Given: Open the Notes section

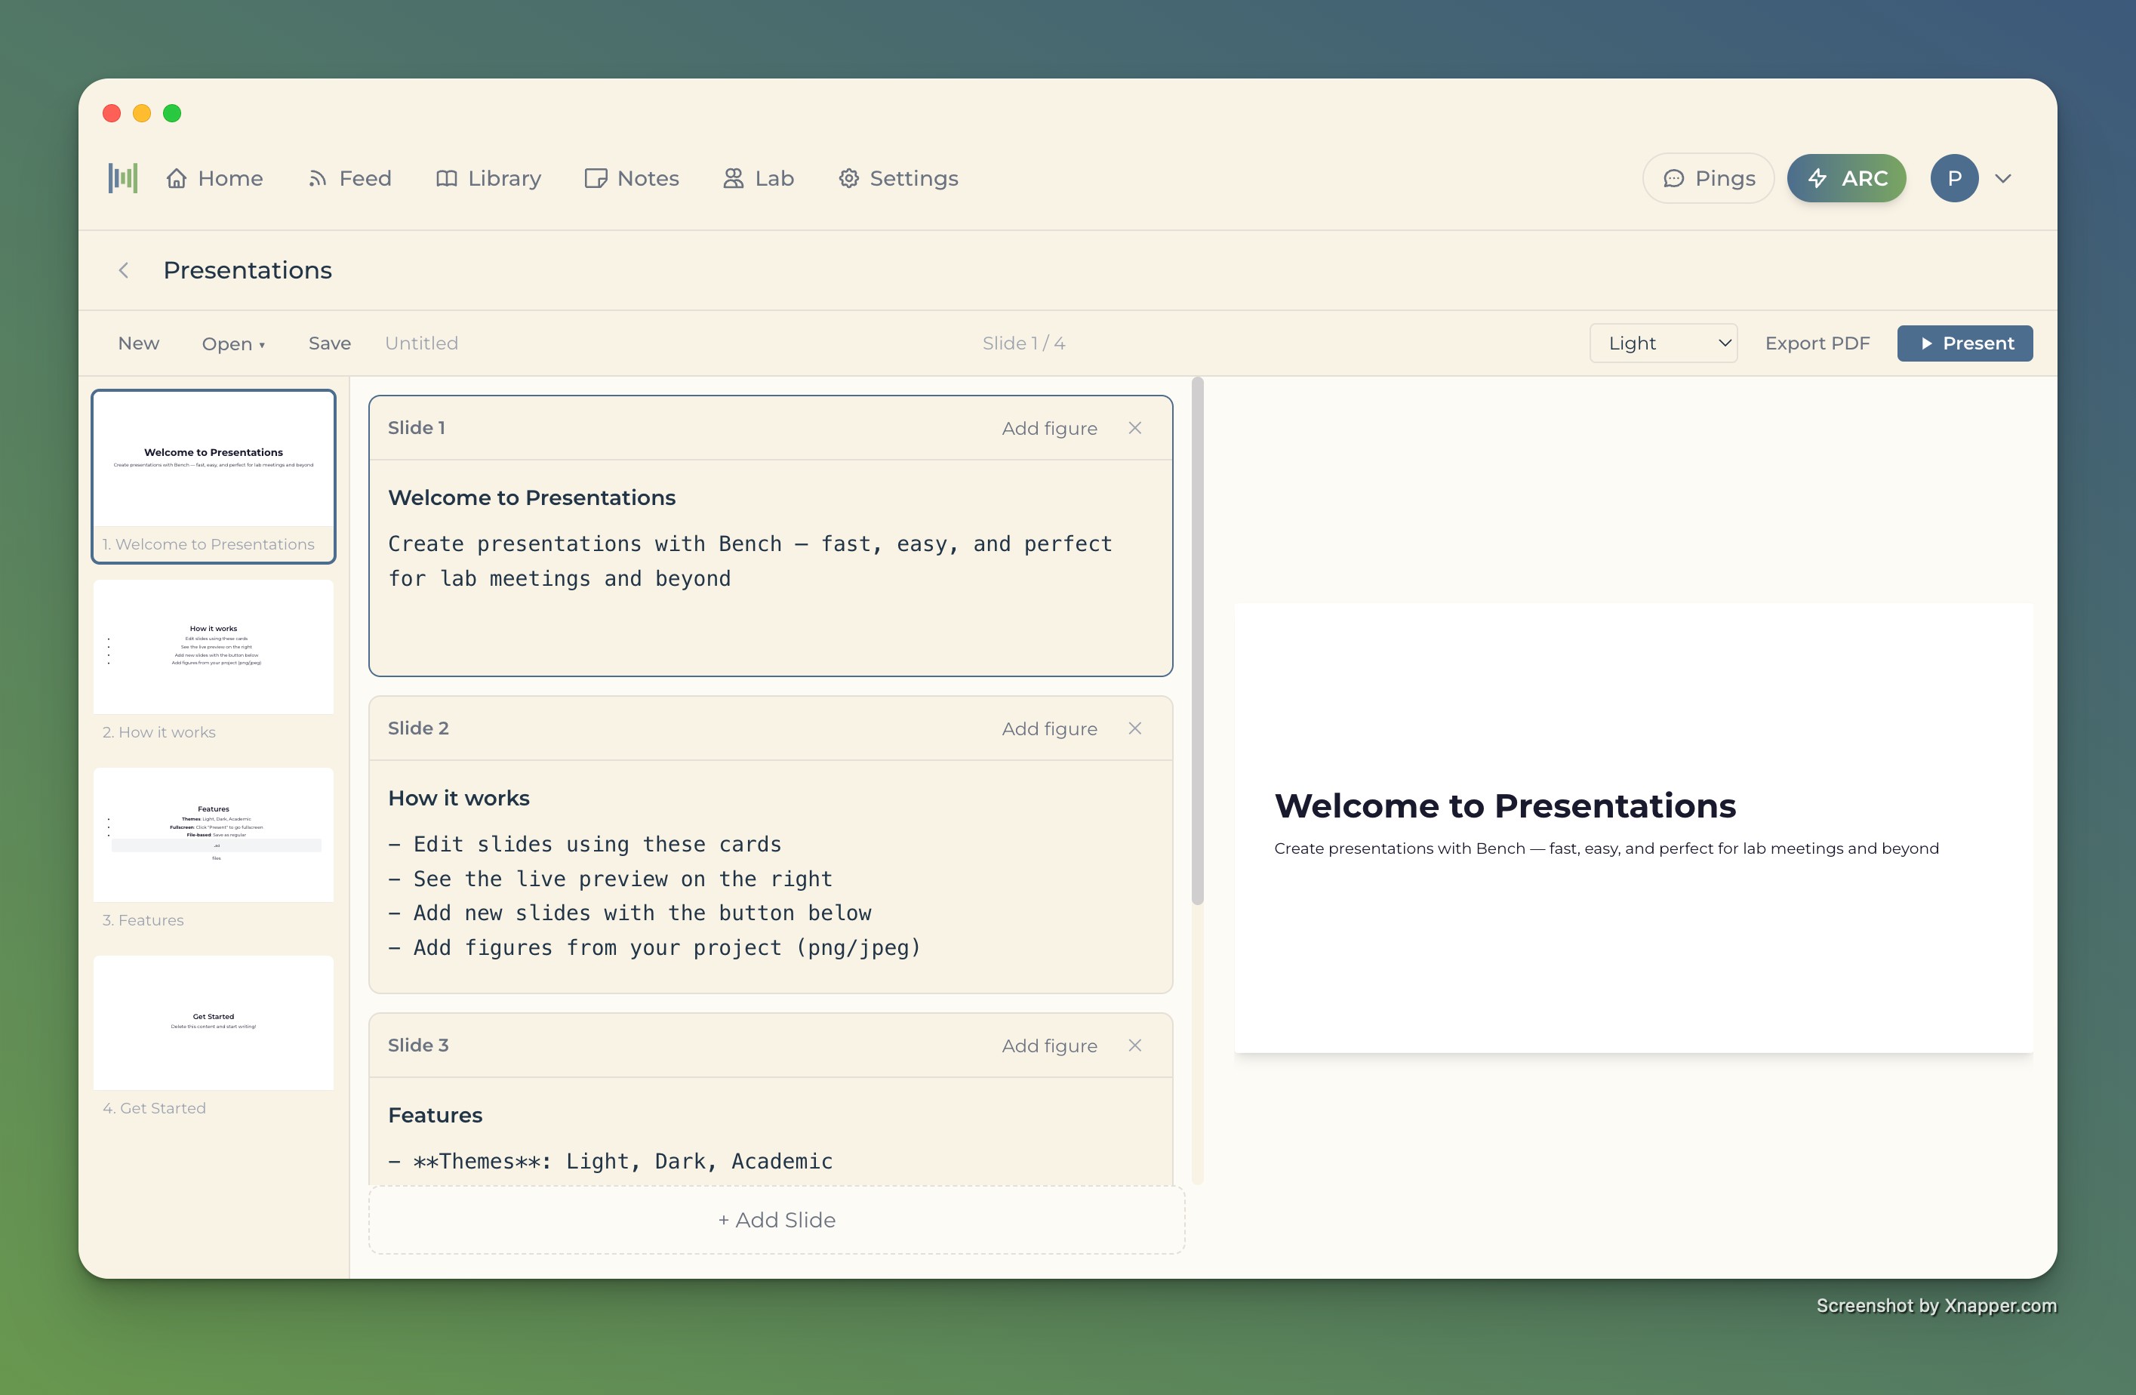Looking at the screenshot, I should coord(631,177).
